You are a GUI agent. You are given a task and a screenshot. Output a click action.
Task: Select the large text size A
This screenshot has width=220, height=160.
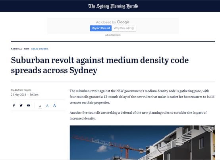[x=54, y=105]
